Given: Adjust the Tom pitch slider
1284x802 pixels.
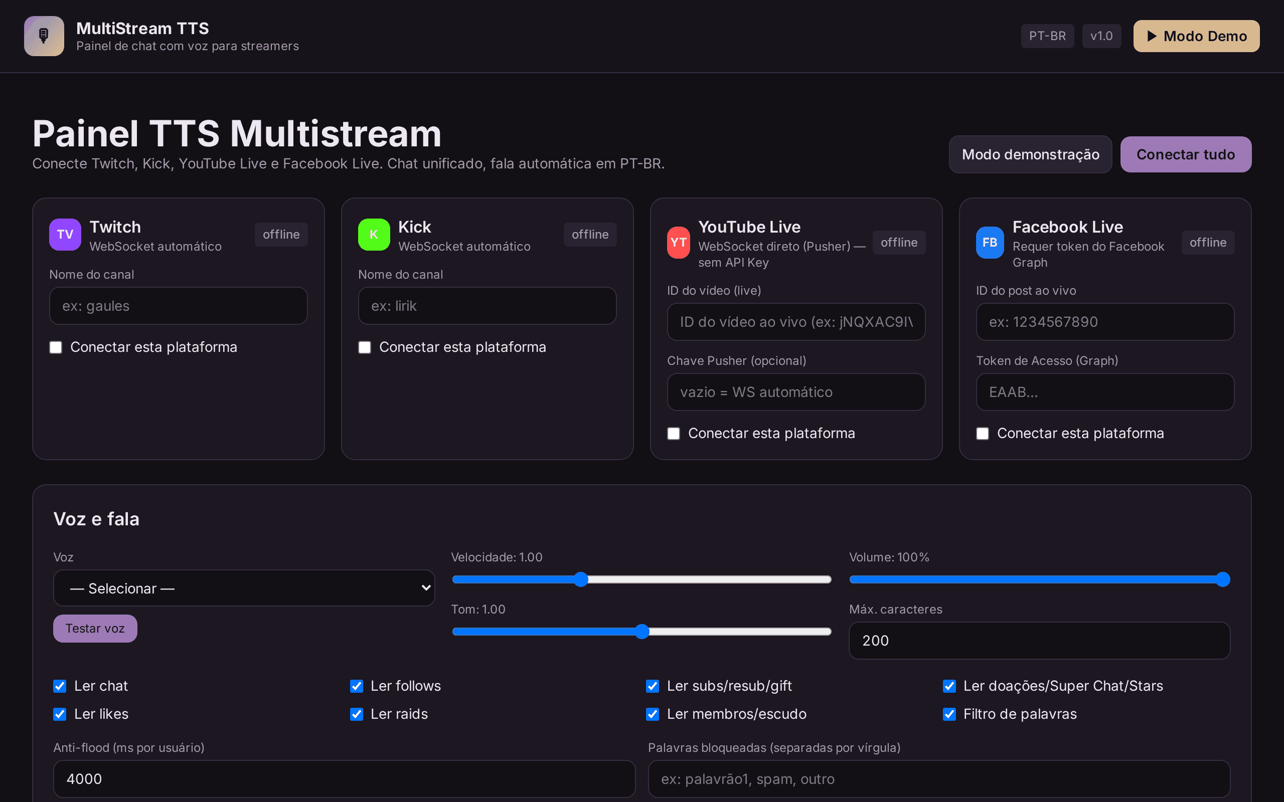Looking at the screenshot, I should coord(641,632).
